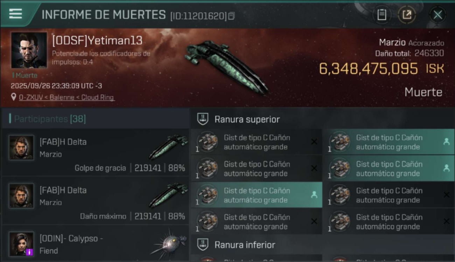Open the Cloud Ring region link
The height and width of the screenshot is (262, 455).
tap(98, 97)
